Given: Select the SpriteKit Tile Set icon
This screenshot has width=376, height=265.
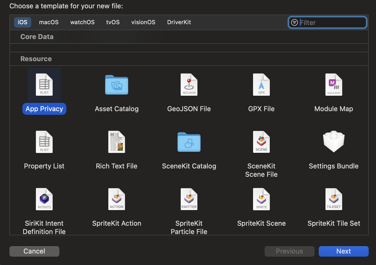Looking at the screenshot, I should [334, 199].
